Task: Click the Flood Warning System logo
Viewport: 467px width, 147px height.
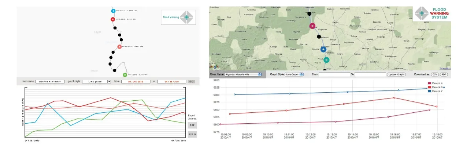Action: pos(432,13)
